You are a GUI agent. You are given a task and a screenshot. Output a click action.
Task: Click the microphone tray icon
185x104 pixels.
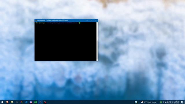point(168,102)
